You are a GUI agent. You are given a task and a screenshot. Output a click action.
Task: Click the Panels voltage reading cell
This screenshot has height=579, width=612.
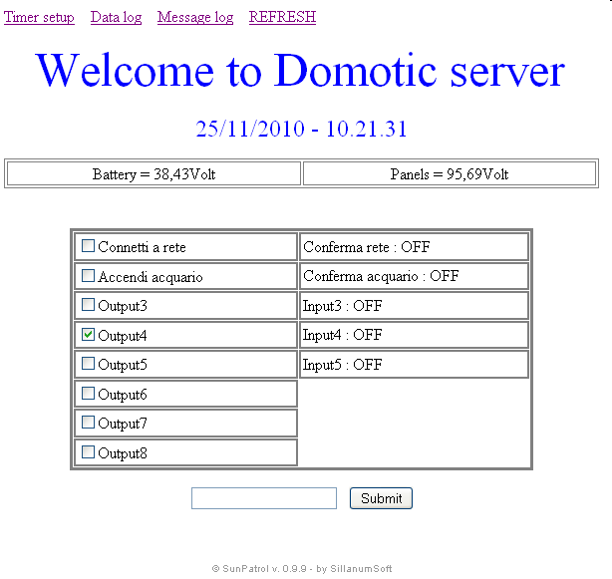(450, 174)
